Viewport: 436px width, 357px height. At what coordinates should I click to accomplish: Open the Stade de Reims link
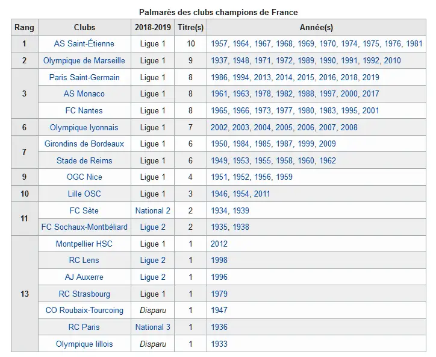coord(84,160)
